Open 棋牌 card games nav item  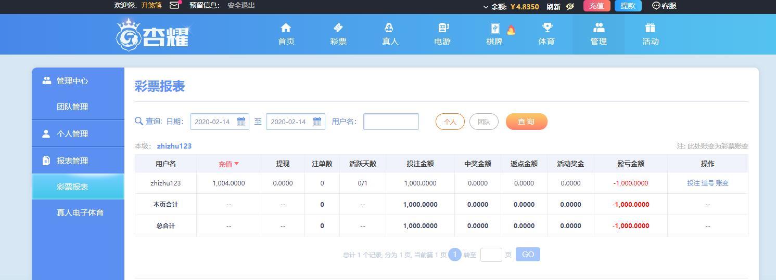(x=494, y=34)
